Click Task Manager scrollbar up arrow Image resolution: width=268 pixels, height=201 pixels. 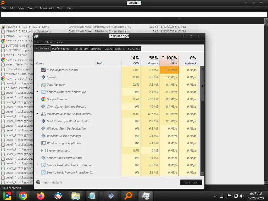click(x=202, y=68)
